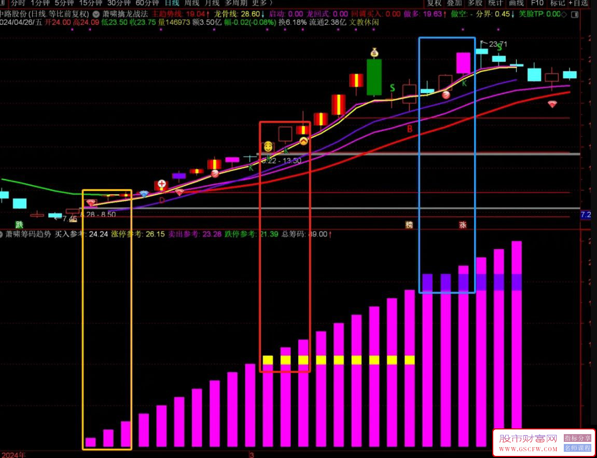597x458 pixels.
Task: Click the 叠加 overlay button
Action: (454, 3)
